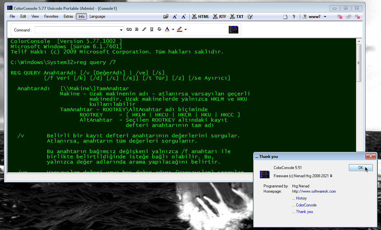381x230 pixels.
Task: Click the question mark help icon
Action: coord(294,17)
